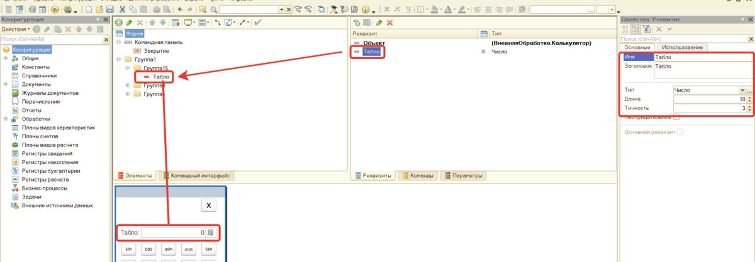The width and height of the screenshot is (755, 262).
Task: Click the calculator icon in Табло field
Action: (x=211, y=232)
